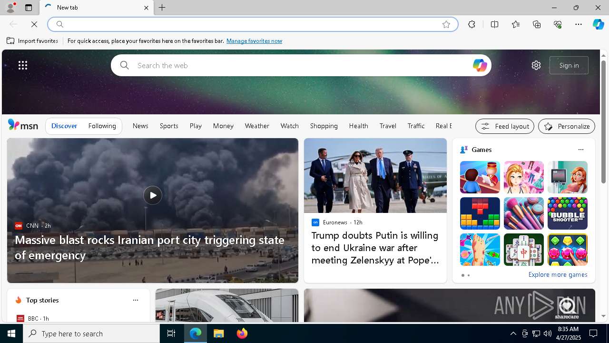Open Copilot icon in search box
The width and height of the screenshot is (609, 343).
click(480, 65)
